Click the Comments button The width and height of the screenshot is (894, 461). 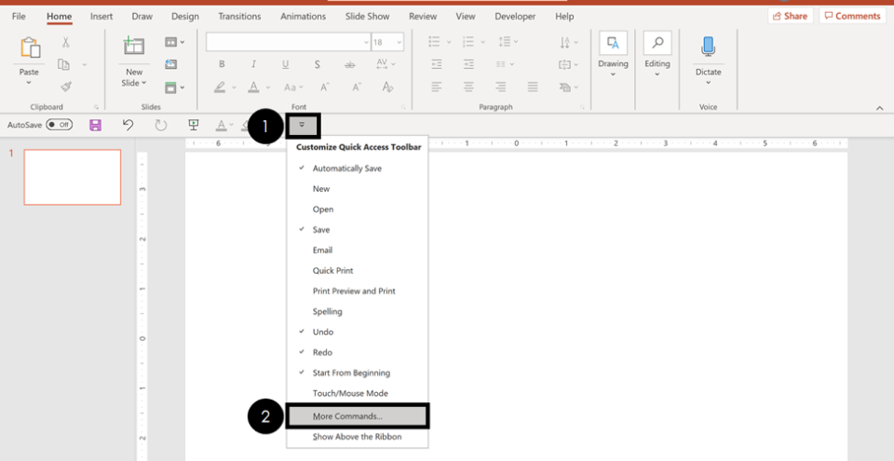[852, 16]
